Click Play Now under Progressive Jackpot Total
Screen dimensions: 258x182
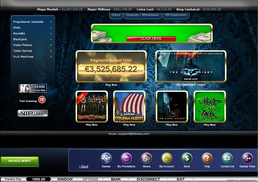[111, 85]
